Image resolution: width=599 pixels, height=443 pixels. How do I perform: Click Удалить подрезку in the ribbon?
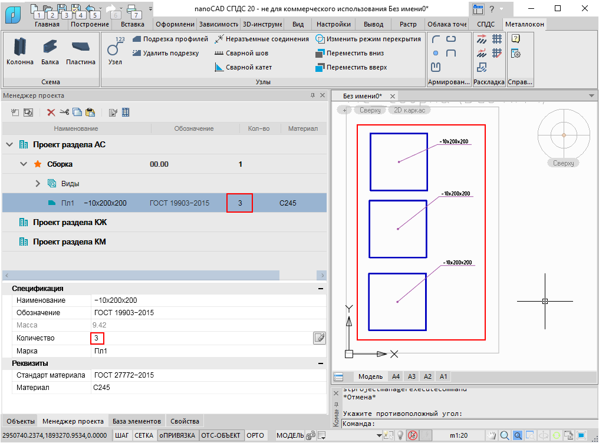(166, 53)
